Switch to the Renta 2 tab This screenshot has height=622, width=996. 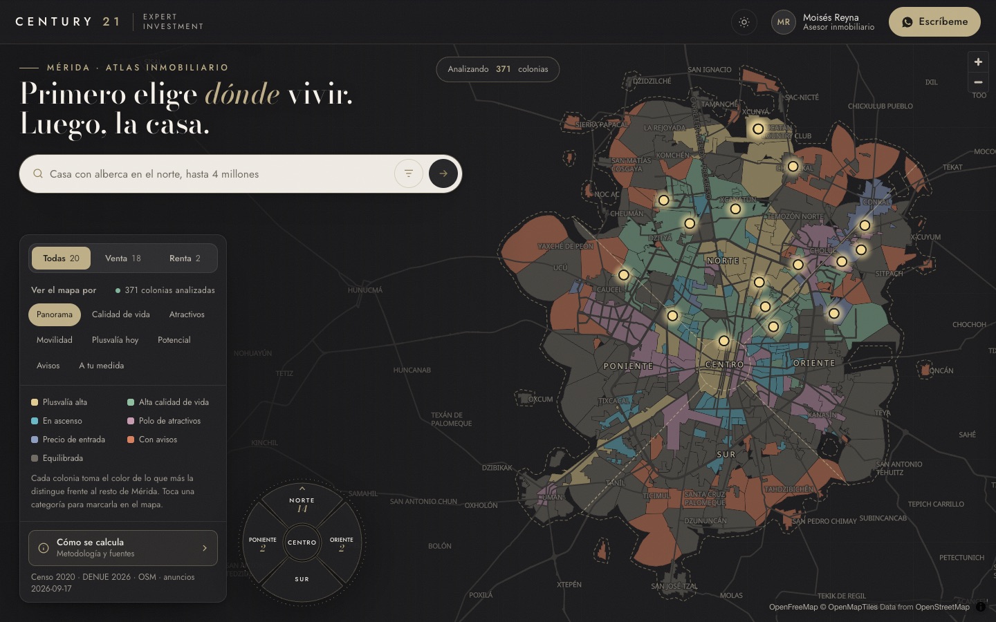(x=185, y=258)
